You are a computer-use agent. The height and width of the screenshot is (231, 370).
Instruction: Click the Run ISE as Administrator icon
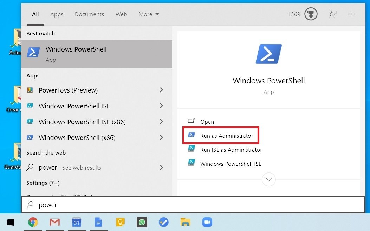click(x=192, y=149)
